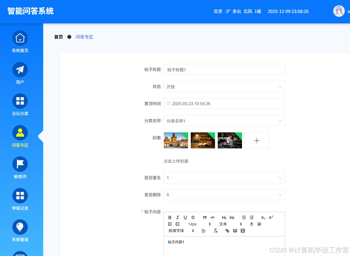Insert a blockquote in the editor
Image resolution: width=350 pixels, height=256 pixels.
[x=205, y=217]
